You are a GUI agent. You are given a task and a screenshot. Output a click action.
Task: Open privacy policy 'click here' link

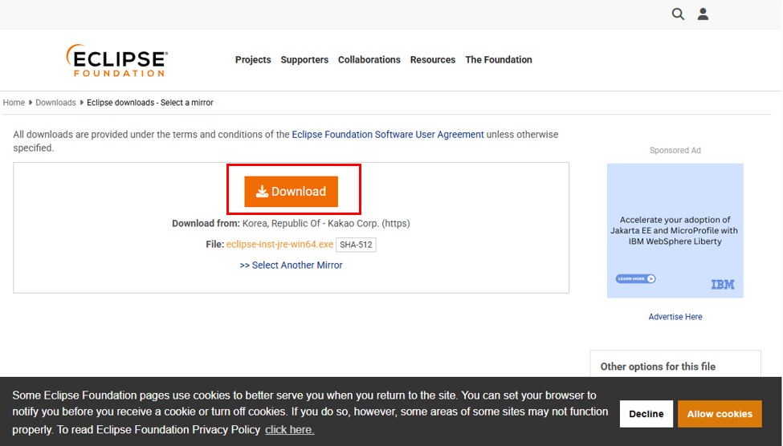tap(290, 429)
